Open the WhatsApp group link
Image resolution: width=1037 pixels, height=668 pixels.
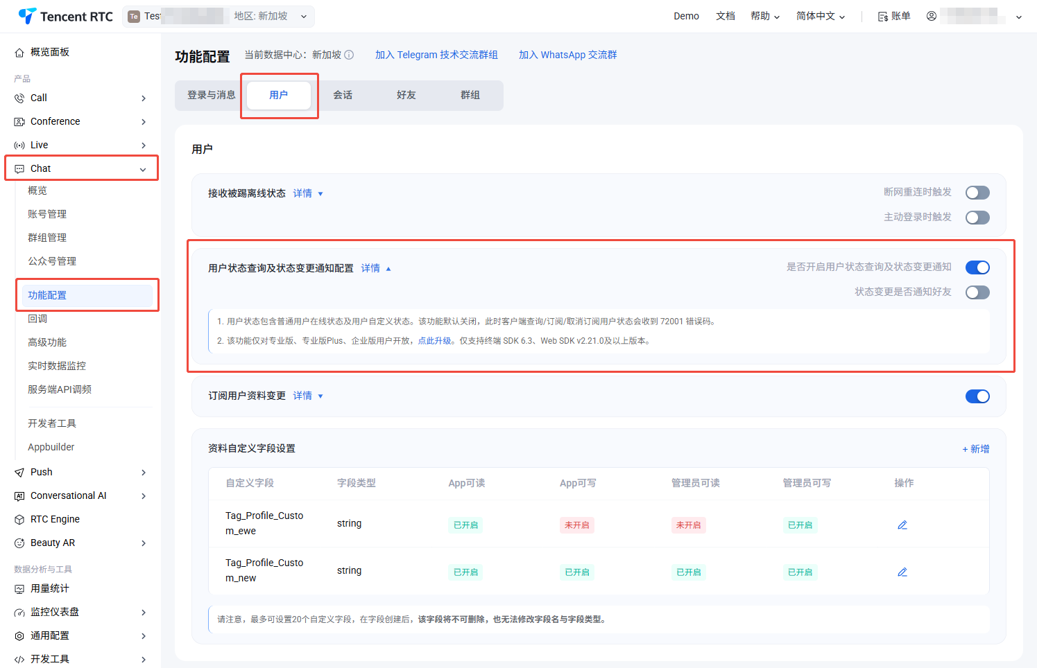(x=568, y=55)
